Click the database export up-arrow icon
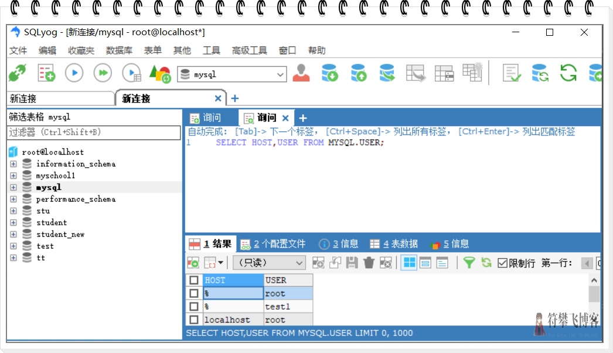The height and width of the screenshot is (353, 613). click(359, 73)
